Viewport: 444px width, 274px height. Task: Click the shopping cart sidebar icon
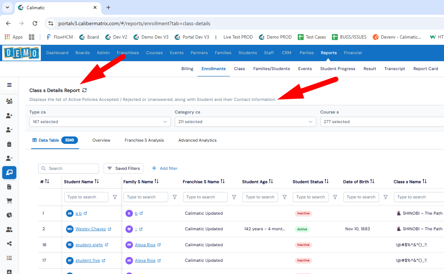[x=9, y=201]
